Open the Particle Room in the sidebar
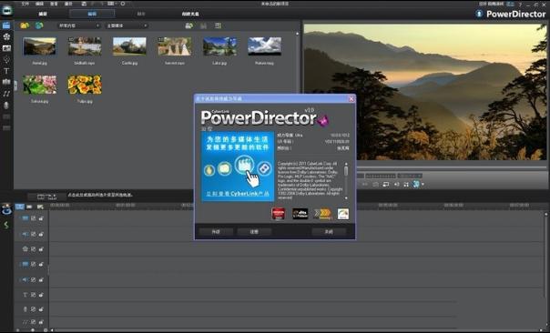Image resolution: width=550 pixels, height=333 pixels. [x=6, y=59]
